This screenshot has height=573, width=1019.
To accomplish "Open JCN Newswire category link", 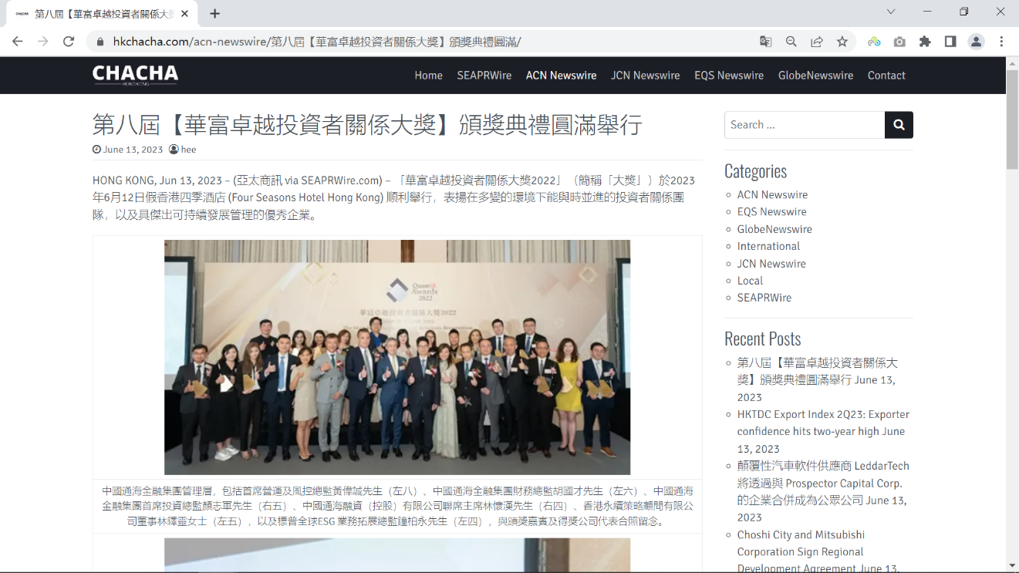I will pyautogui.click(x=771, y=264).
